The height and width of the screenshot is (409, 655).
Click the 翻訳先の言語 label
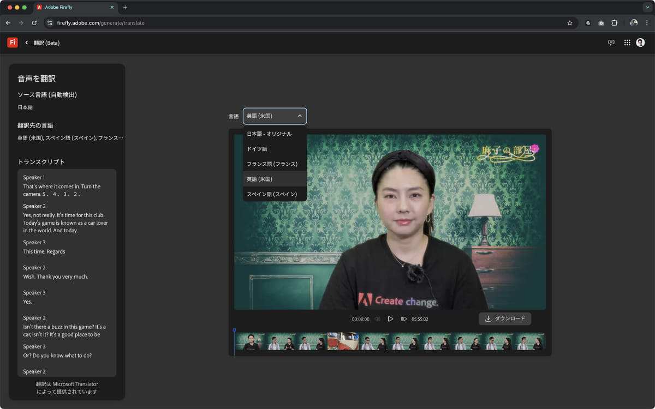[35, 125]
